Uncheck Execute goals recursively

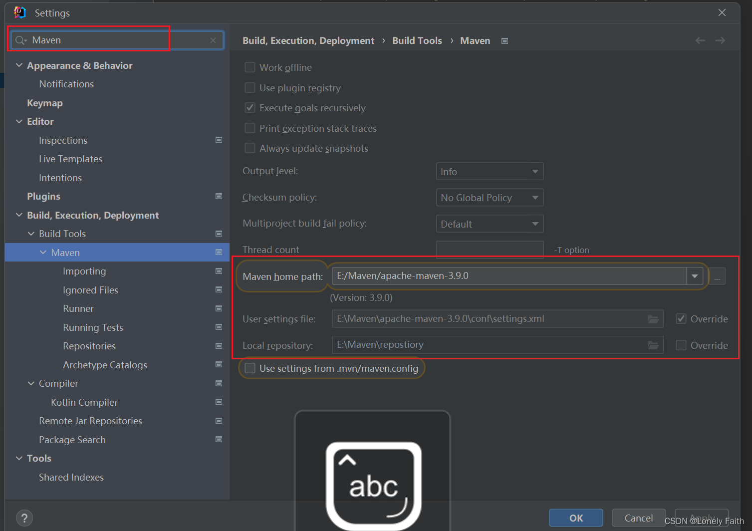250,107
